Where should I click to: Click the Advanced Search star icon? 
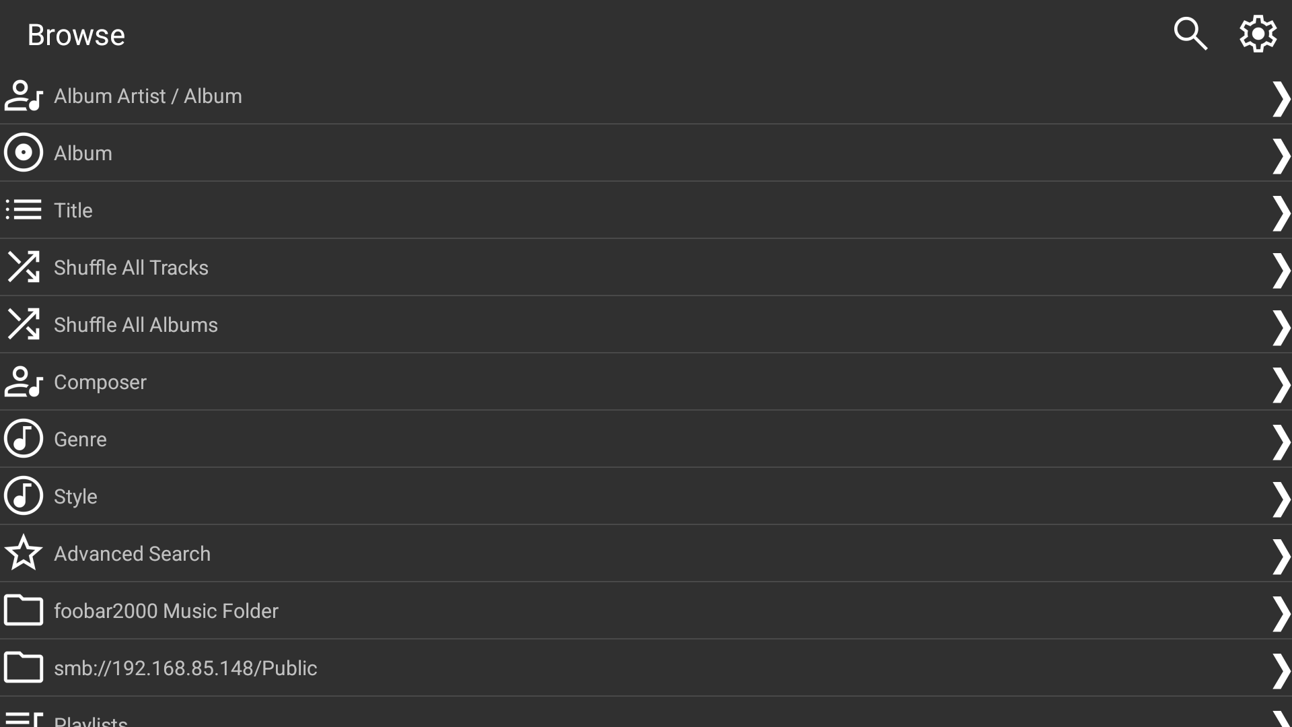[x=24, y=553]
